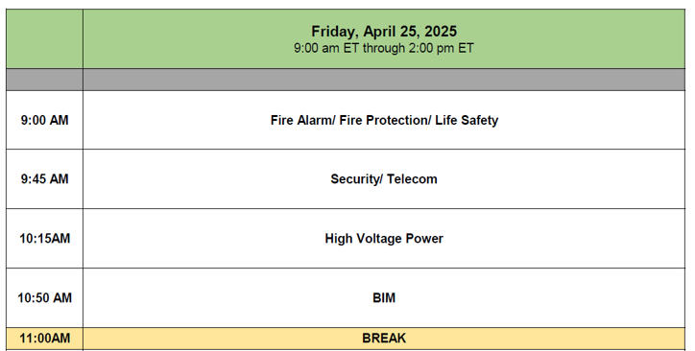Select the BIM session cell
The width and height of the screenshot is (695, 351).
[x=384, y=297]
